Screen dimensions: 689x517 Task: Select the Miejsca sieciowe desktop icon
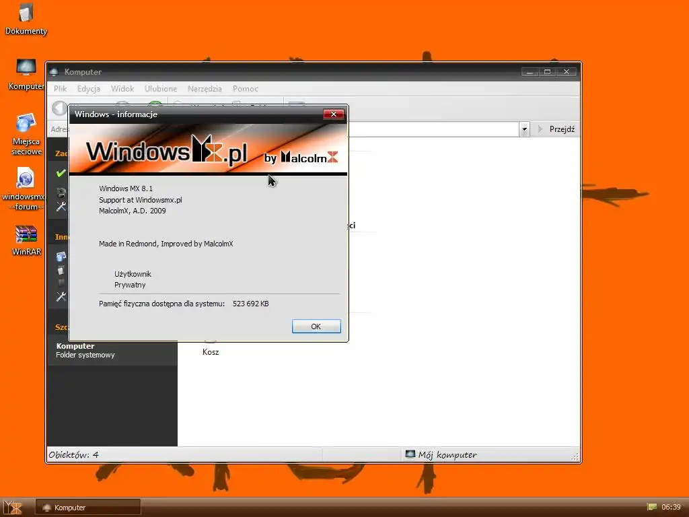[x=26, y=135]
